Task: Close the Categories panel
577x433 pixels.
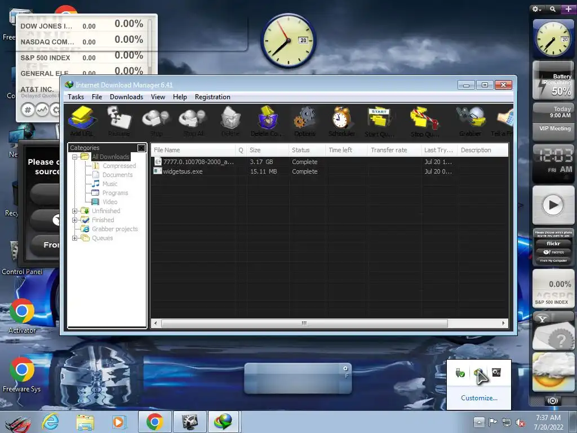Action: [141, 148]
